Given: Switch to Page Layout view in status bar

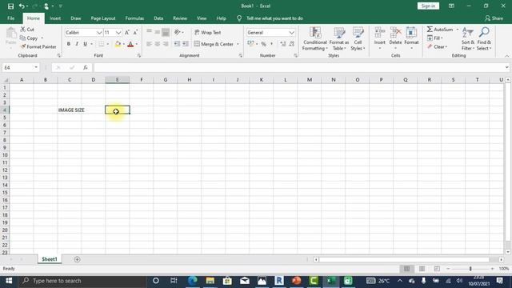Looking at the screenshot, I should coord(422,269).
